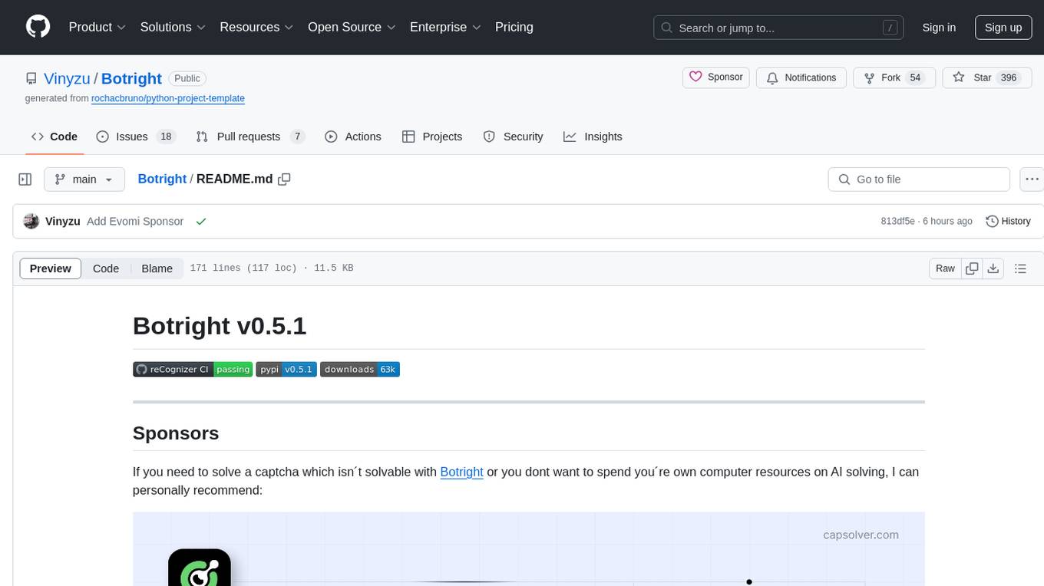The width and height of the screenshot is (1044, 586).
Task: Open the file History
Action: tap(1008, 221)
